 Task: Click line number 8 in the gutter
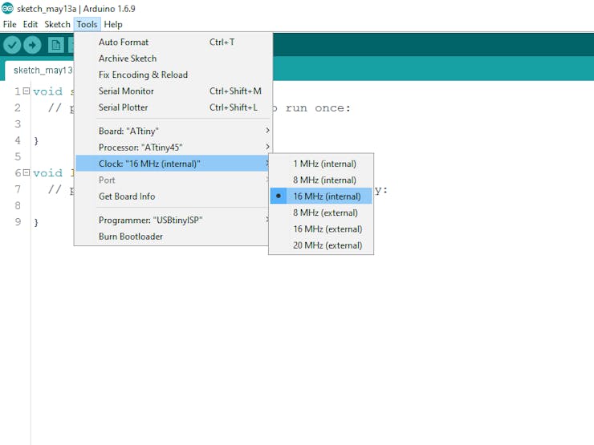click(18, 205)
